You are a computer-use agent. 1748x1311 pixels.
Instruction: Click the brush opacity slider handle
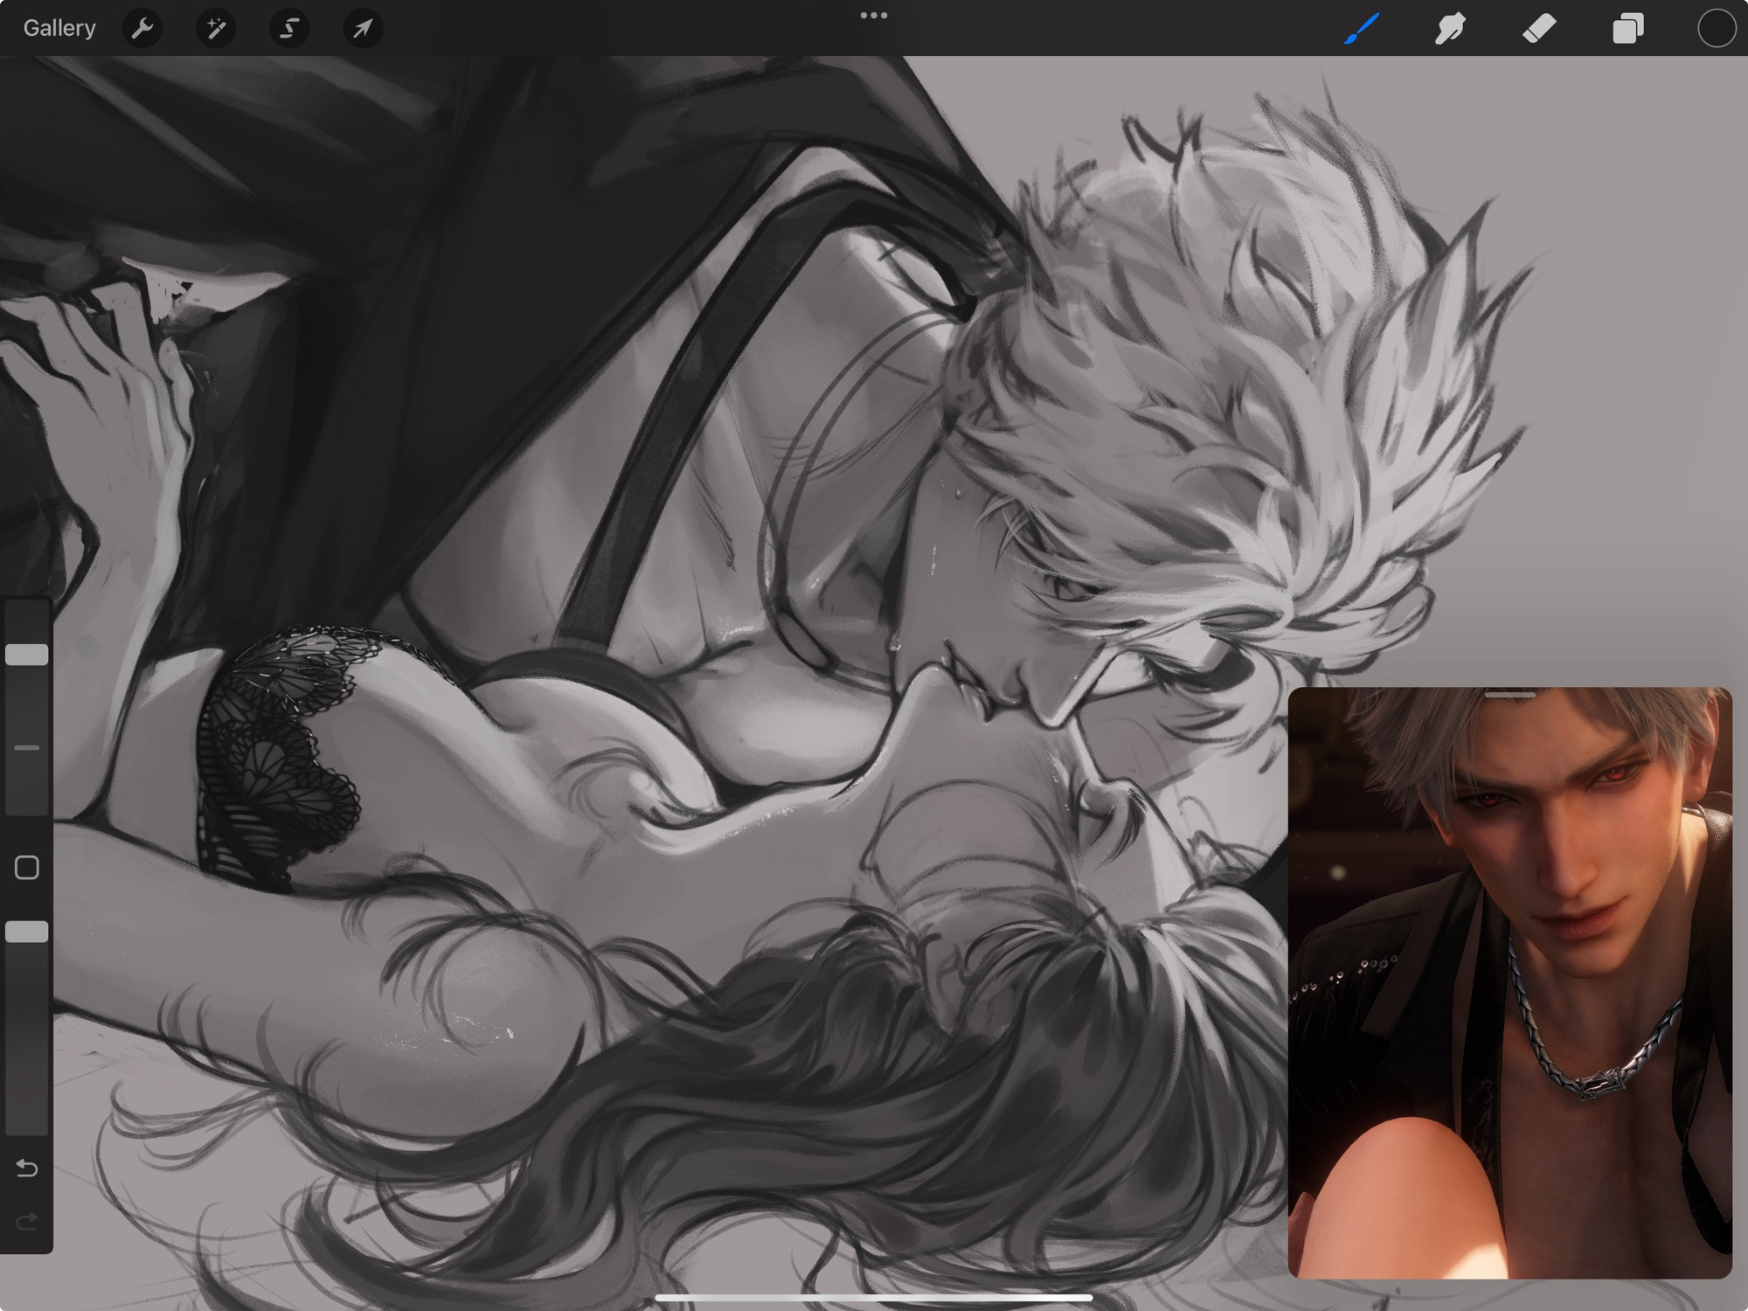pyautogui.click(x=27, y=932)
